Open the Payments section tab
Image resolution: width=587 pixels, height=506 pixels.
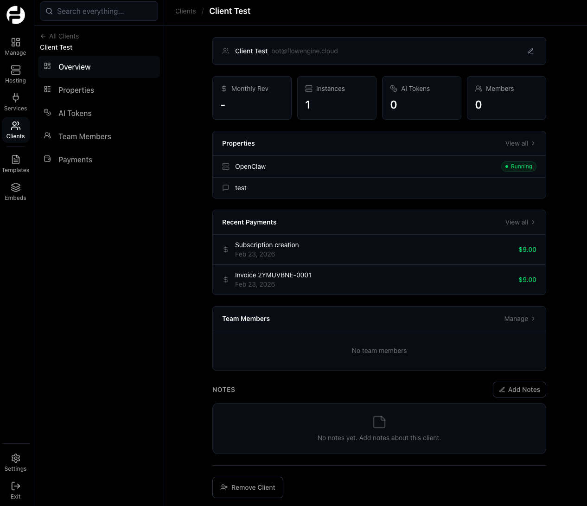click(x=75, y=160)
